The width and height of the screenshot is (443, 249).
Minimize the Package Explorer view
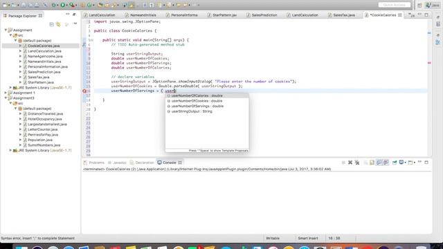click(x=68, y=14)
